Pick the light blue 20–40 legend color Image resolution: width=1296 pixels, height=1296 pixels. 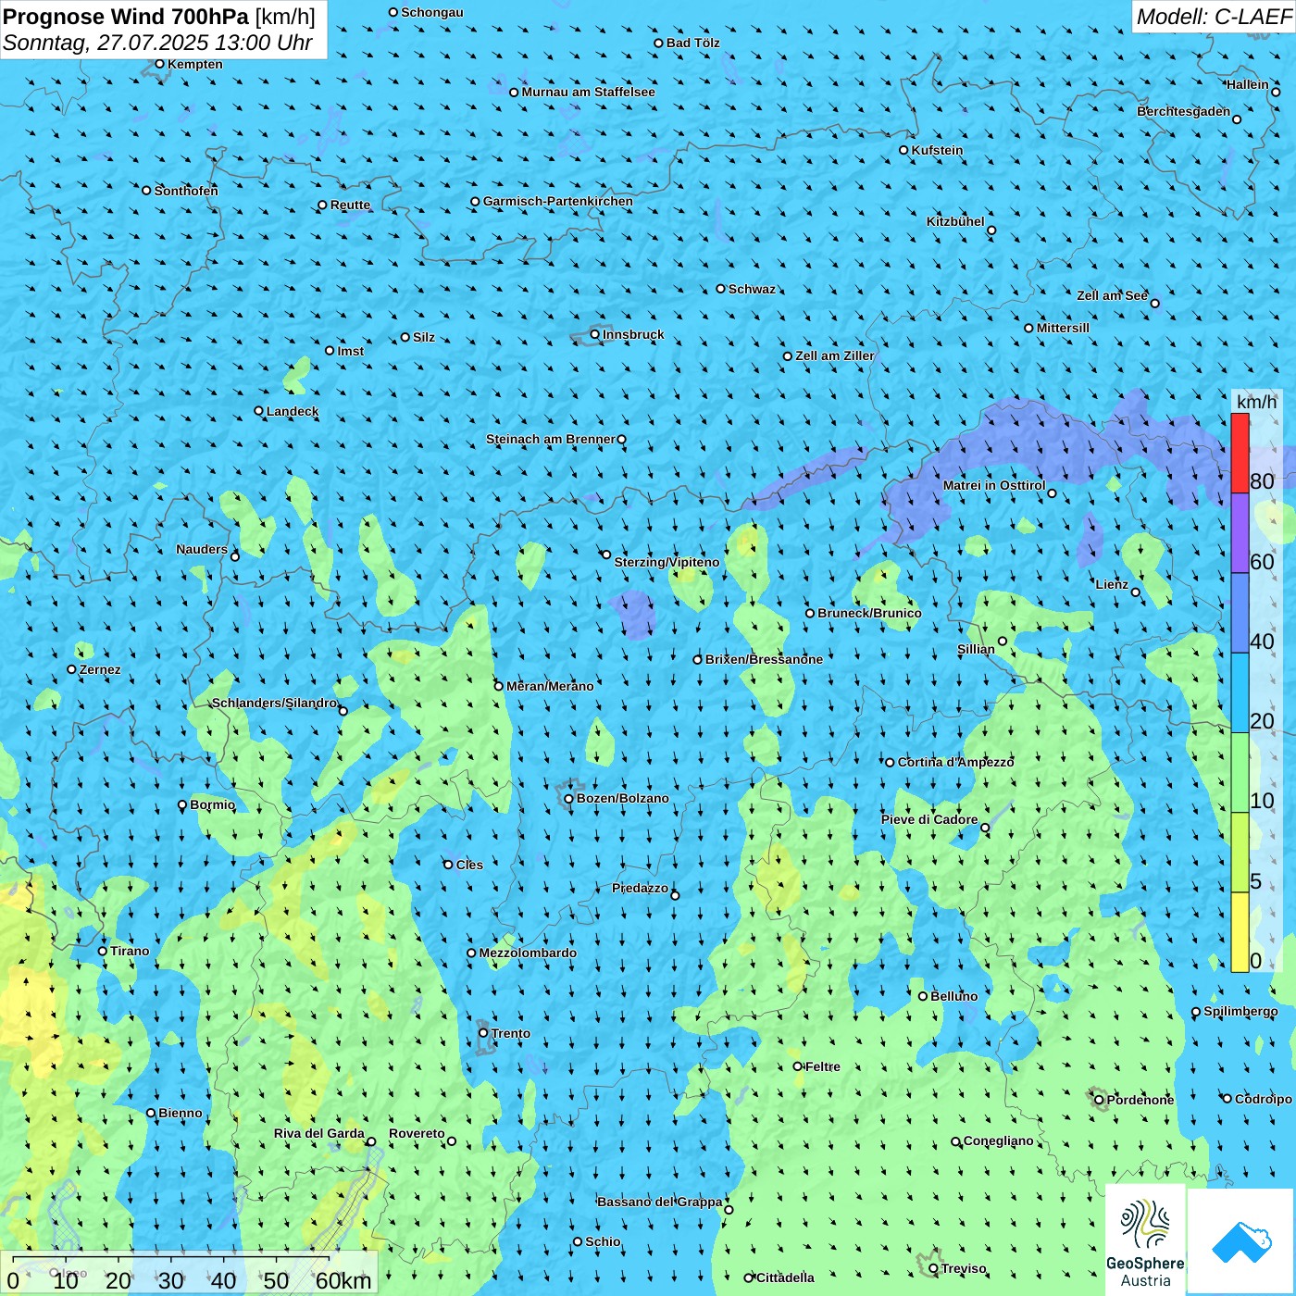pyautogui.click(x=1240, y=693)
